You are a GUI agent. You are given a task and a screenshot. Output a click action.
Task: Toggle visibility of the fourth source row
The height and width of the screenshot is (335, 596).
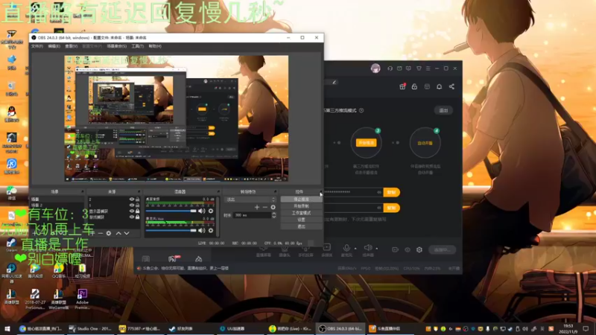pyautogui.click(x=132, y=217)
